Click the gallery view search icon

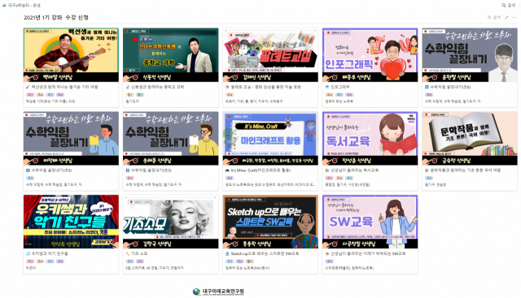coord(489,17)
